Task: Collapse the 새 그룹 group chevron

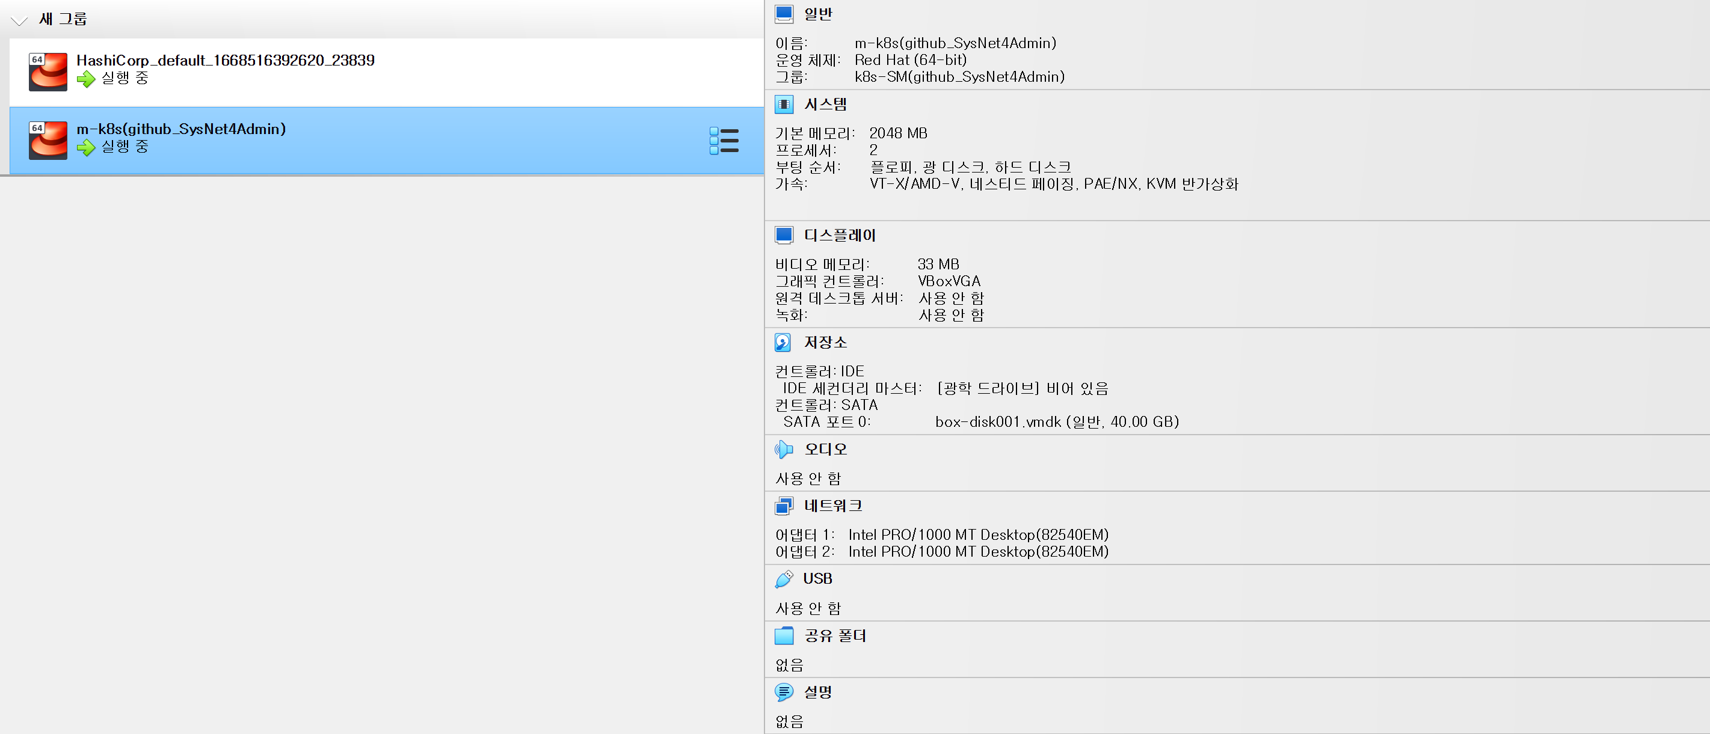Action: tap(19, 20)
